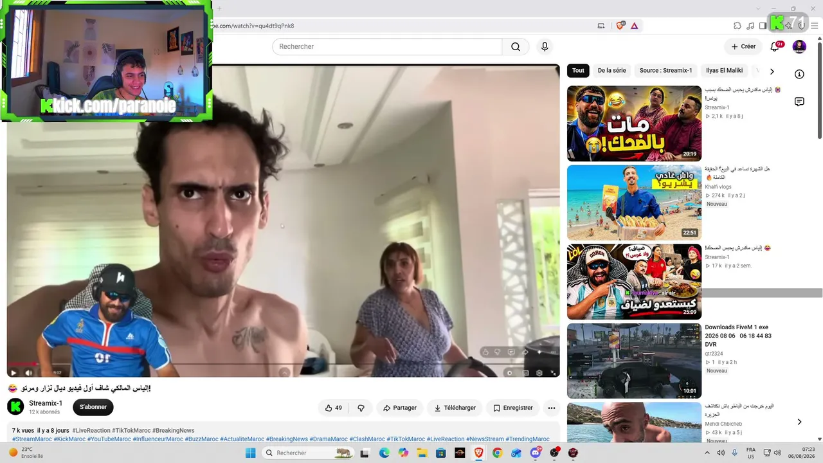Viewport: 823px width, 463px height.
Task: Subscribe with the S'abonner button
Action: coord(93,407)
